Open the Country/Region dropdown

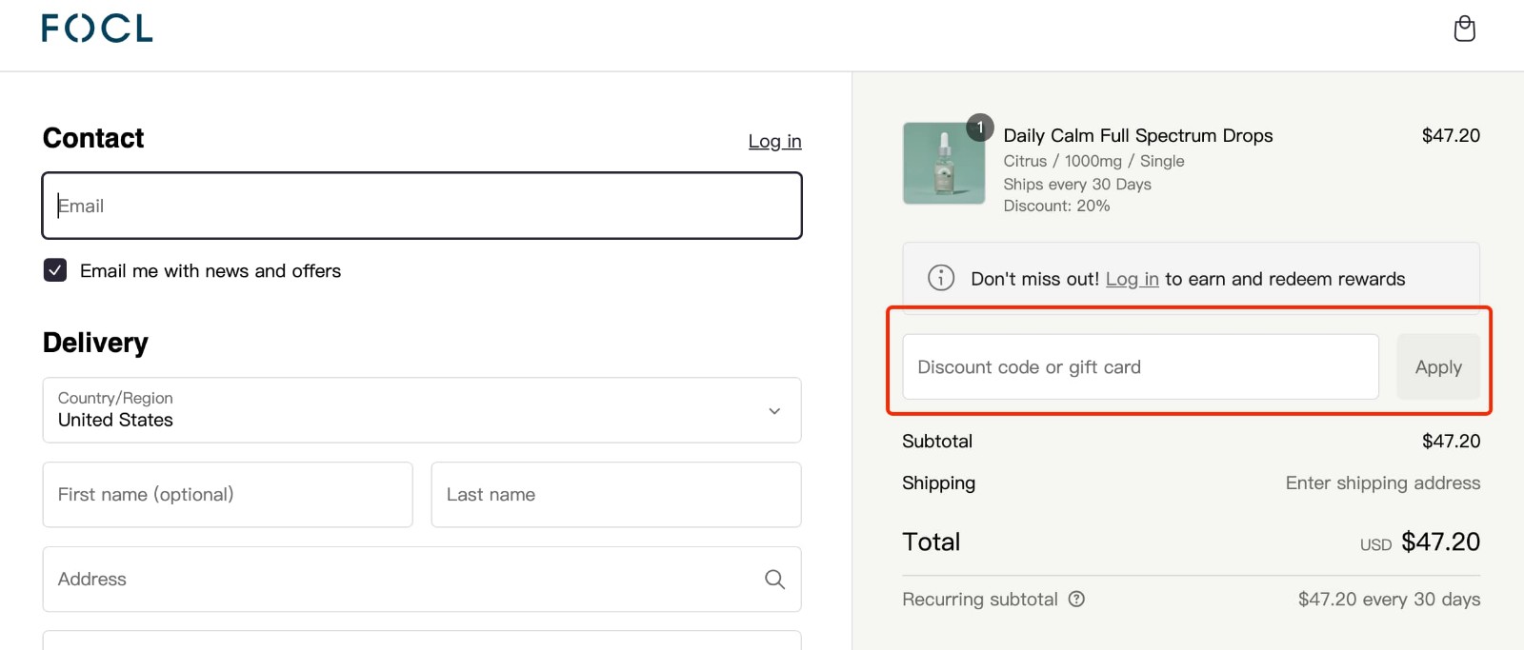tap(422, 410)
